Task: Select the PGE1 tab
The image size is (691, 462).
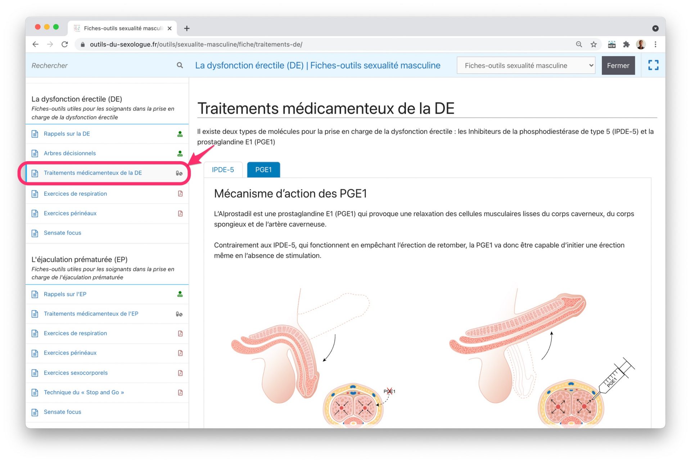Action: (x=263, y=170)
